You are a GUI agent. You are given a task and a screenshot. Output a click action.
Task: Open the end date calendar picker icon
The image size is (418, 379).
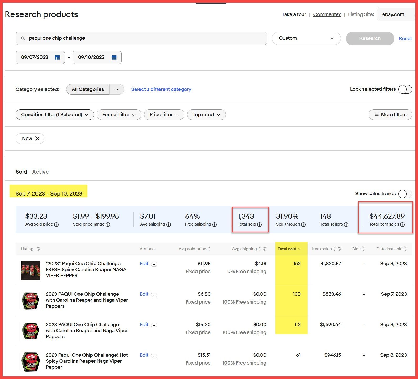pyautogui.click(x=114, y=58)
